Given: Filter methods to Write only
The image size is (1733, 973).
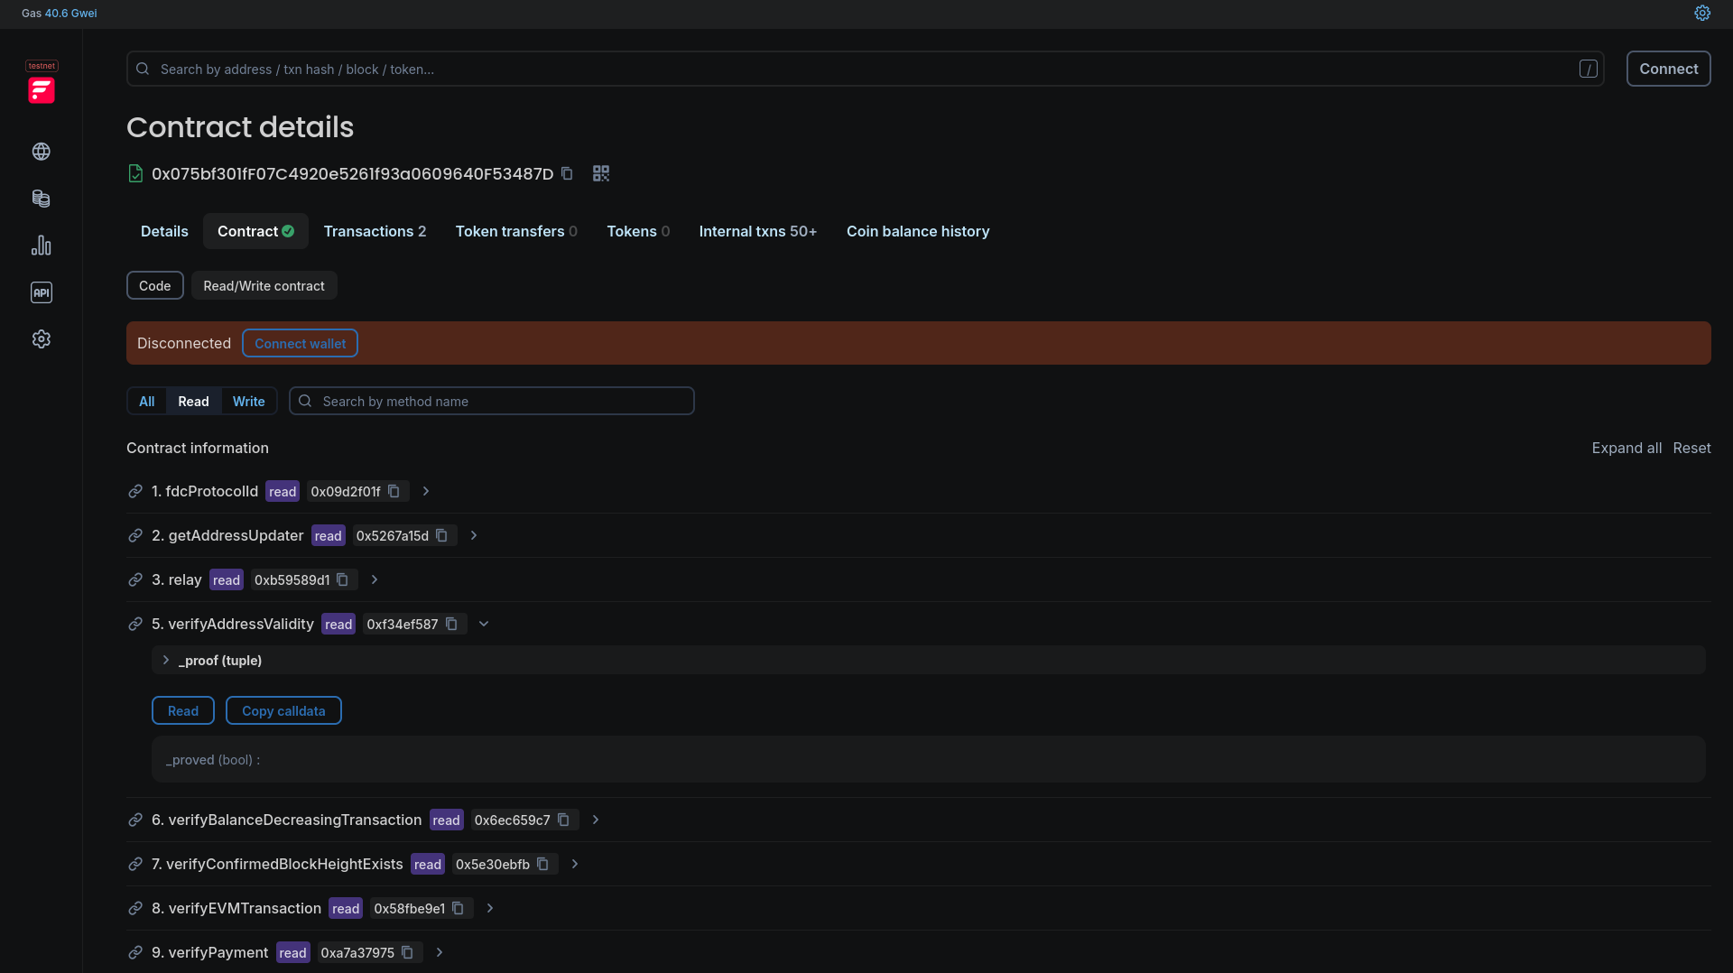Looking at the screenshot, I should pyautogui.click(x=248, y=402).
